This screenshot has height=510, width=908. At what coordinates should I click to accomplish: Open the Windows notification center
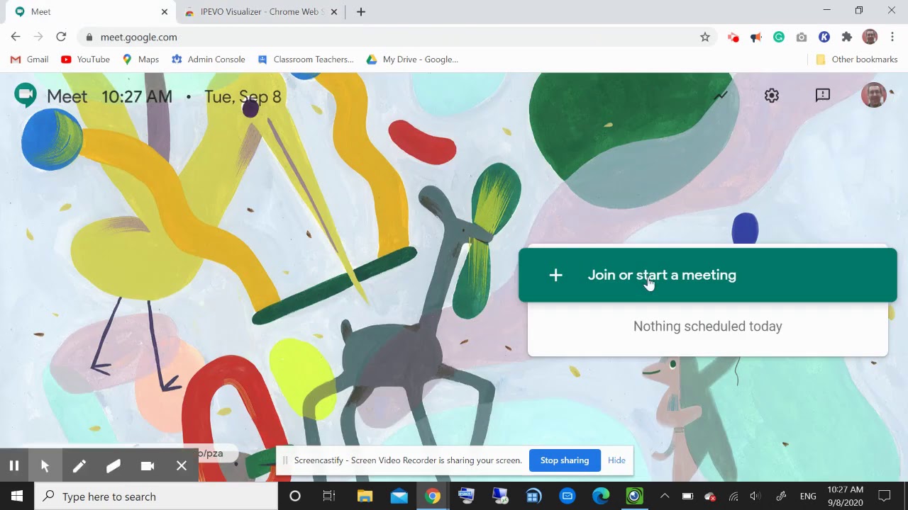[x=885, y=497]
